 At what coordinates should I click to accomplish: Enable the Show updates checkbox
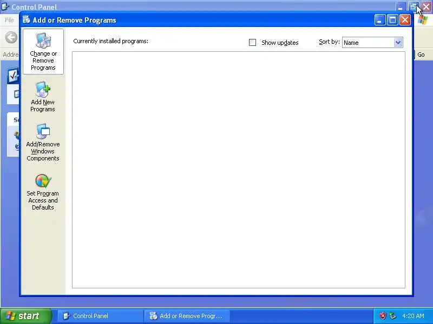tap(252, 43)
